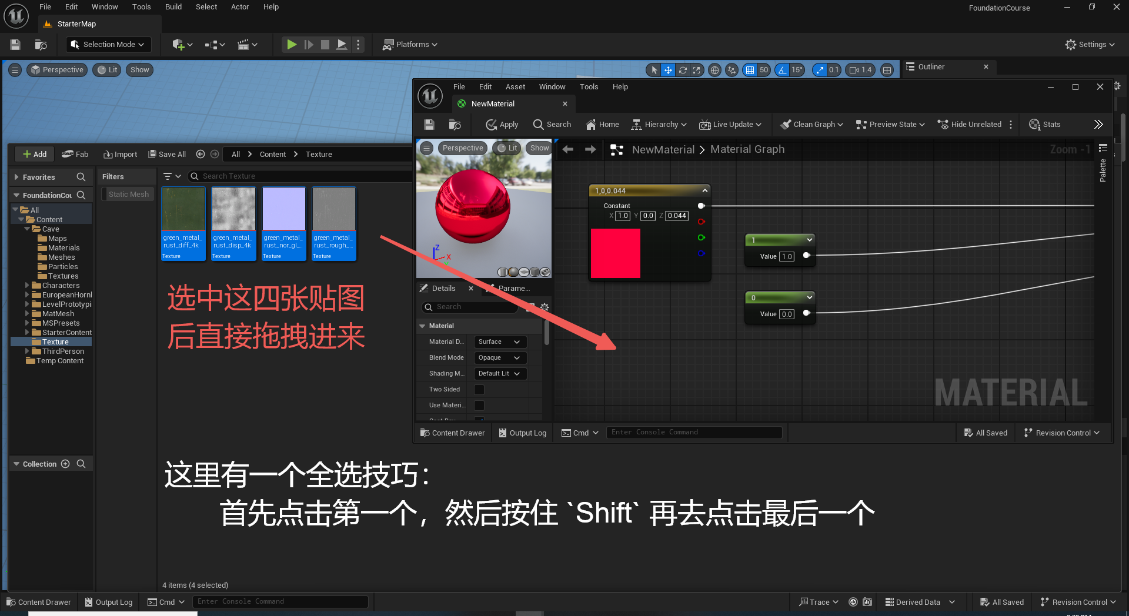Screen dimensions: 1129x616
Task: Open Browse to asset icon beside Save
Action: [x=41, y=45]
